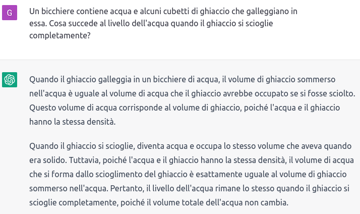Click the word 'completamente?' in the user question
This screenshot has height=214, width=360.
60,35
